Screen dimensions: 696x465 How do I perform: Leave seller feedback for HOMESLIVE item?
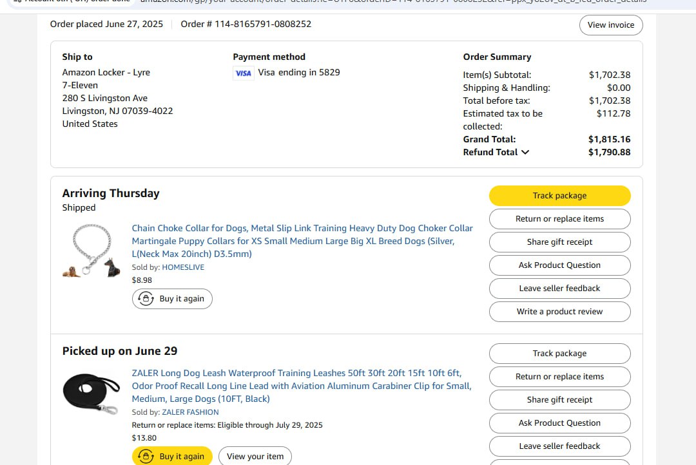click(560, 289)
